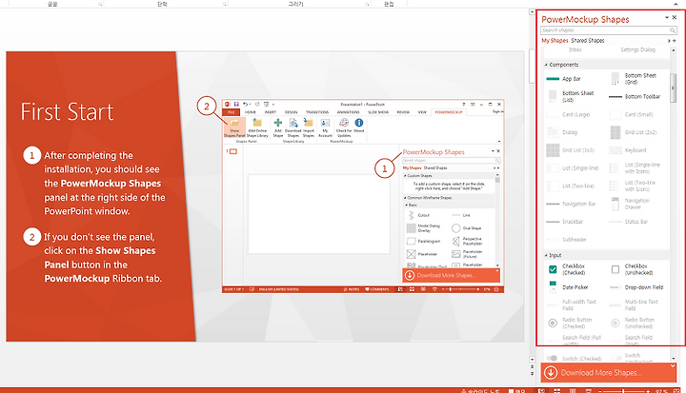This screenshot has width=686, height=393.
Task: Click shapes panel scroll-up arrow
Action: (x=674, y=50)
